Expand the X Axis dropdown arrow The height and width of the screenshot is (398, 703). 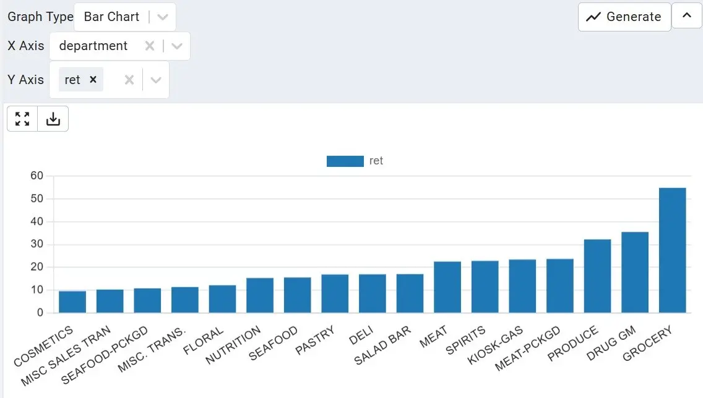pos(177,46)
